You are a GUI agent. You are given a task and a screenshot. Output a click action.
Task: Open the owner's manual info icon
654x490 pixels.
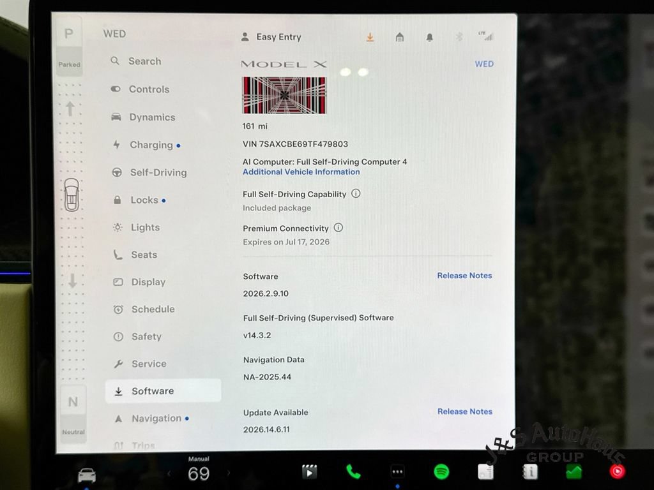pos(530,471)
